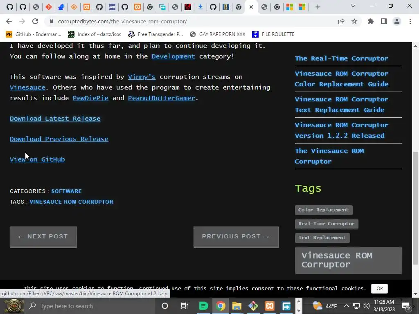Click the scrollbar up arrow
The image size is (419, 314).
(x=416, y=46)
